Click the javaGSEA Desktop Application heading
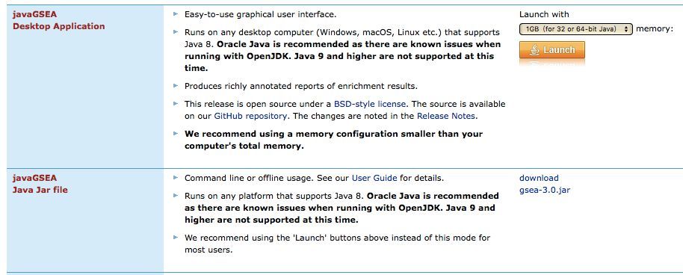Viewport: 683px width, 275px height. pos(59,20)
